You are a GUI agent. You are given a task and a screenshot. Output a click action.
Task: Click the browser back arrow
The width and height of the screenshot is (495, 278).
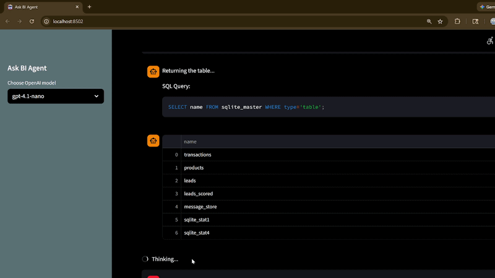pos(7,21)
